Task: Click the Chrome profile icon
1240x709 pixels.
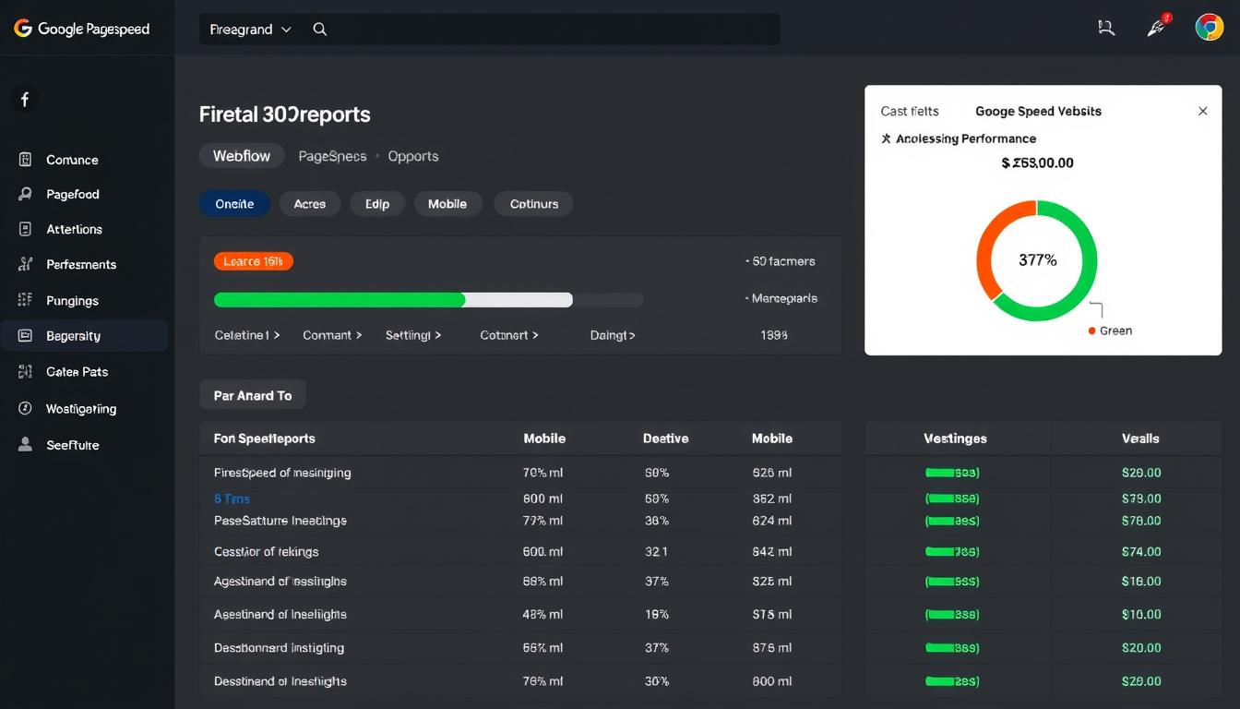Action: click(x=1210, y=27)
